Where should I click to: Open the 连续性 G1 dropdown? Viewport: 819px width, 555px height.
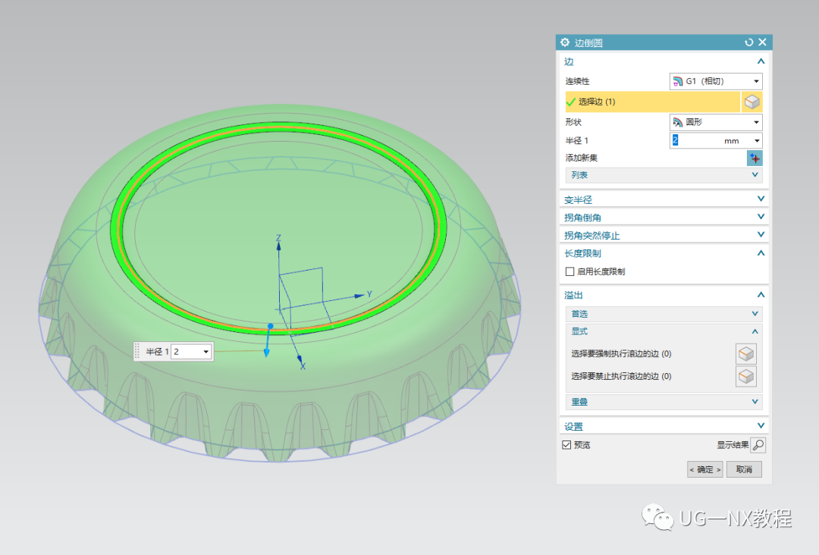(716, 81)
